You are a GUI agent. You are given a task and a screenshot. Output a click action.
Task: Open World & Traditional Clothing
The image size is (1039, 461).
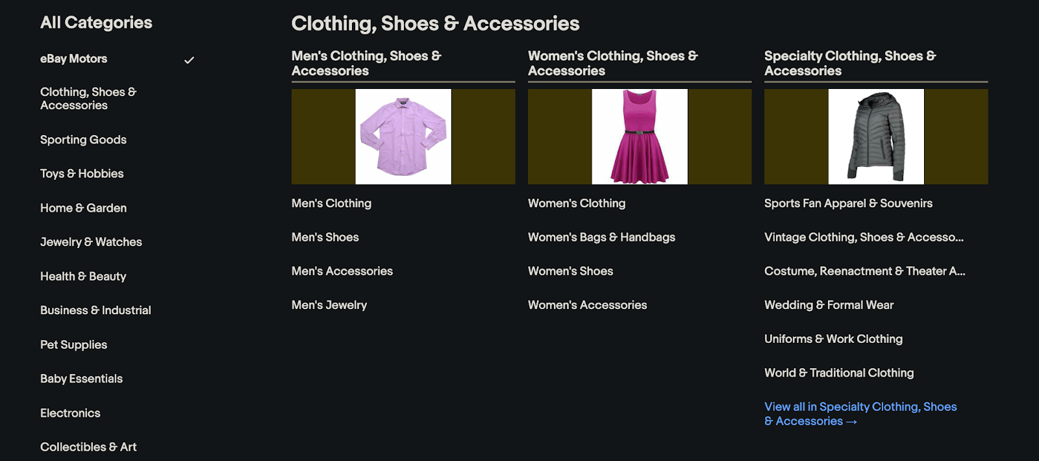tap(839, 373)
